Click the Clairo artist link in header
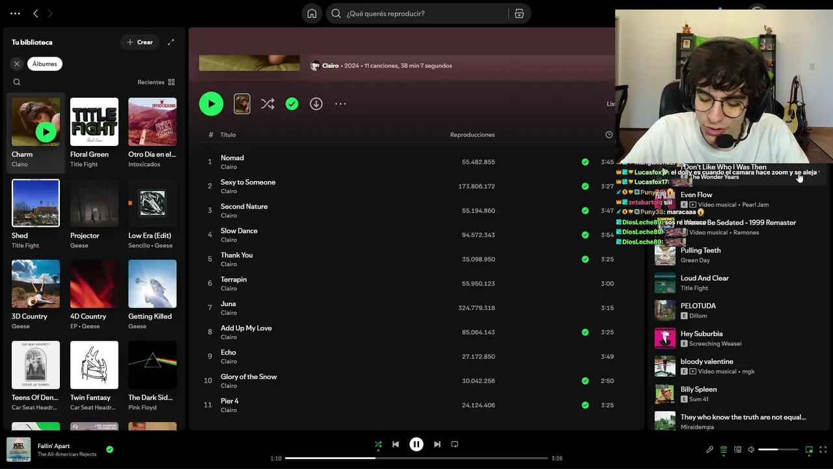This screenshot has height=469, width=833. tap(331, 66)
